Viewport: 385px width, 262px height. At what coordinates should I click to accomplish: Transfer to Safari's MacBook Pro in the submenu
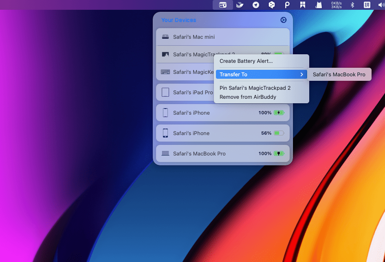339,74
